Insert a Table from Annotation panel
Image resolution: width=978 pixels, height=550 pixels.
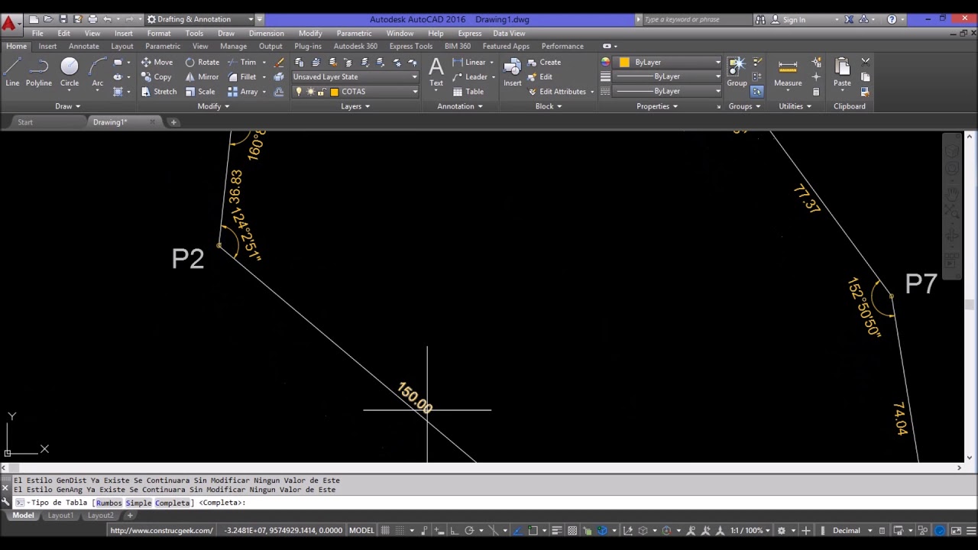(468, 92)
